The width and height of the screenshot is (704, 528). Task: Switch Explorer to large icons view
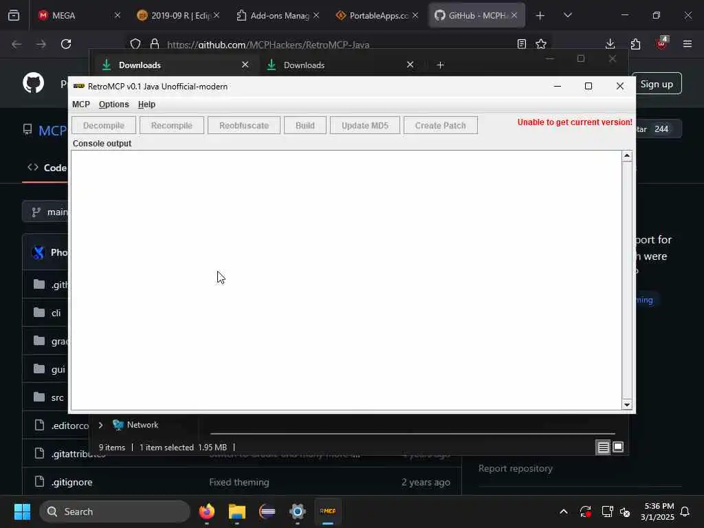pos(618,447)
